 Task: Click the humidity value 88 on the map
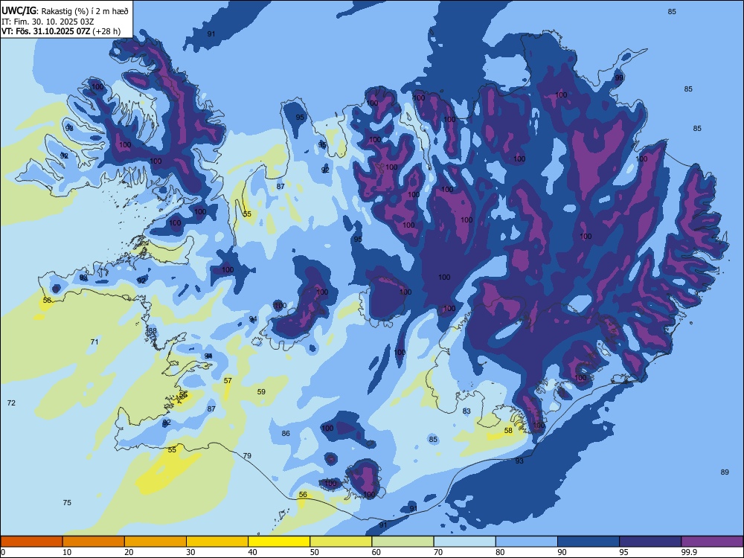(x=153, y=331)
